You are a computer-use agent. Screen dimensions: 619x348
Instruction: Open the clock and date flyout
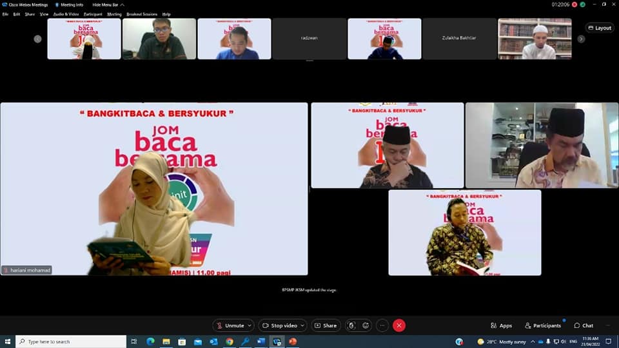click(x=590, y=342)
